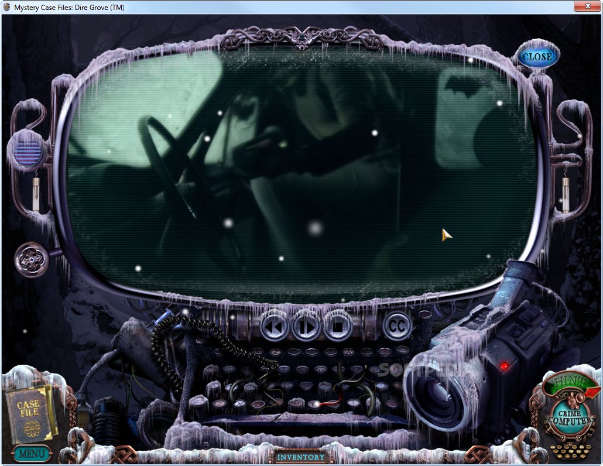Toggle play/pause on the video recording
This screenshot has width=603, height=466.
(x=306, y=327)
